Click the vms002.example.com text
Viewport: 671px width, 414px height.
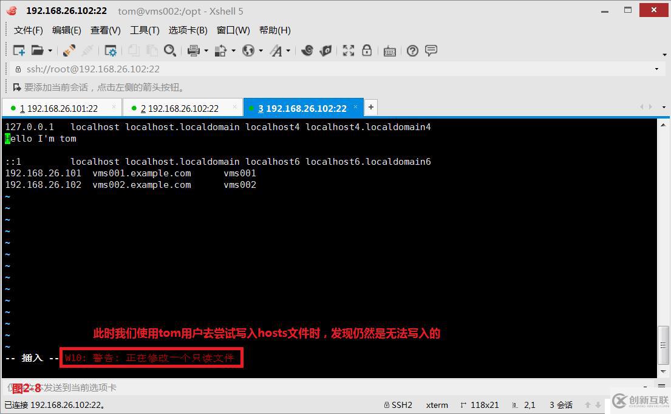[141, 185]
